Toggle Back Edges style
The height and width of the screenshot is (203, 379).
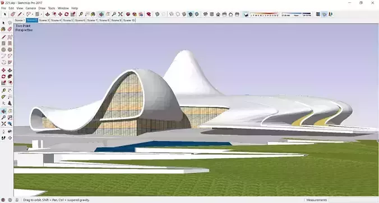(x=163, y=15)
